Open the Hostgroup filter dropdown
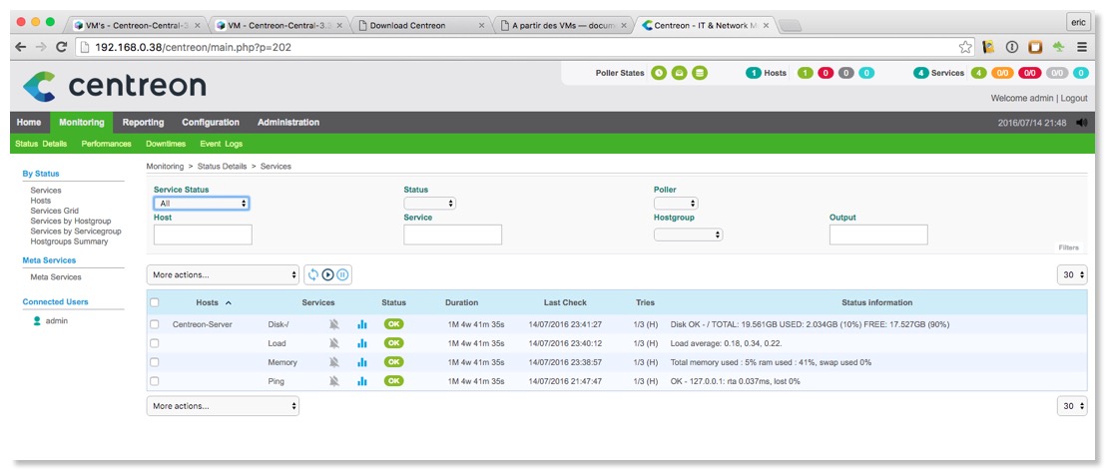The width and height of the screenshot is (1105, 470). click(x=688, y=235)
